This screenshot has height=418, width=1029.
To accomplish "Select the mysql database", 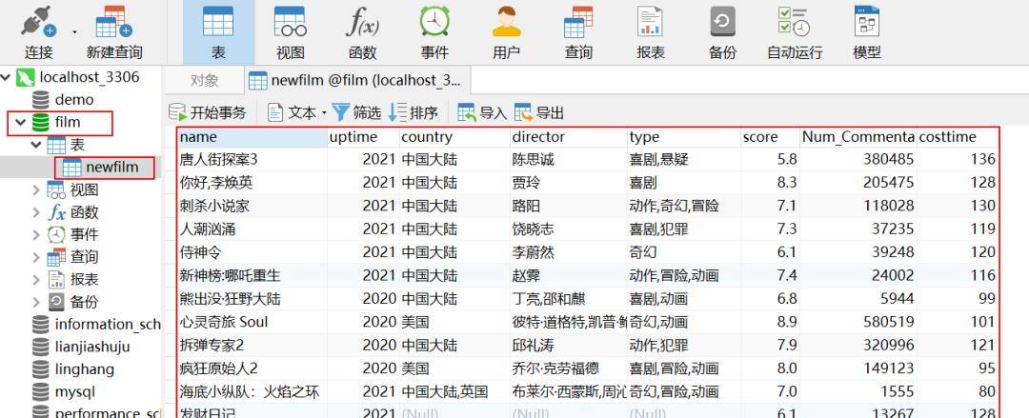I will pyautogui.click(x=75, y=391).
